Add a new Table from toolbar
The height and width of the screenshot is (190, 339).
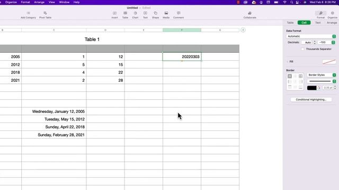[x=125, y=13]
